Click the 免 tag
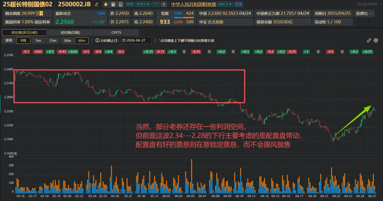Screen dimensions: 383x201 tap(164, 4)
